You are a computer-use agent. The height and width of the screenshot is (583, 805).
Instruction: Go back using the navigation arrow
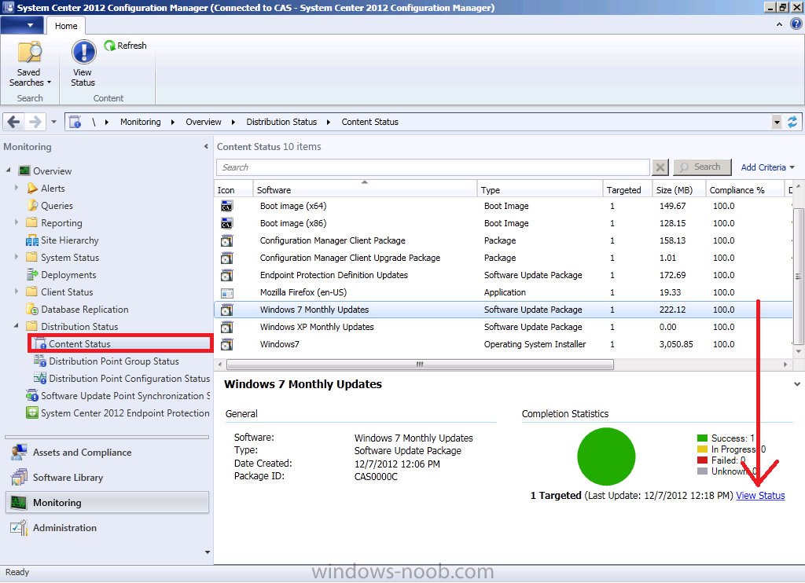(x=14, y=122)
